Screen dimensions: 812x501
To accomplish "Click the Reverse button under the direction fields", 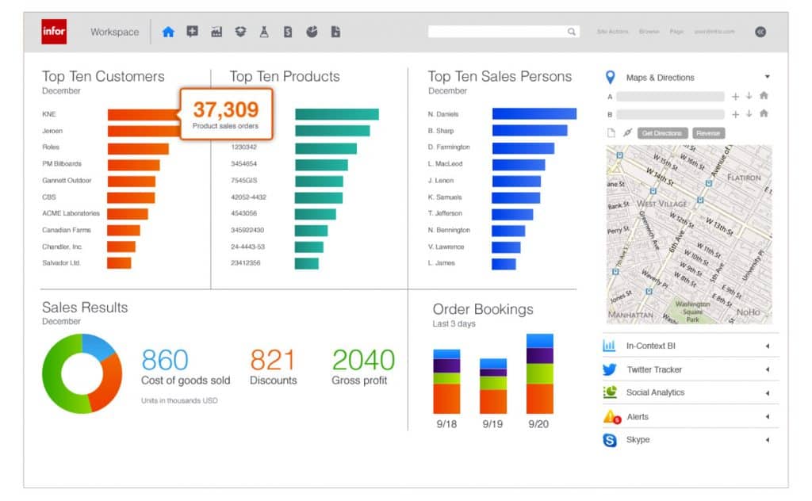I will (708, 132).
